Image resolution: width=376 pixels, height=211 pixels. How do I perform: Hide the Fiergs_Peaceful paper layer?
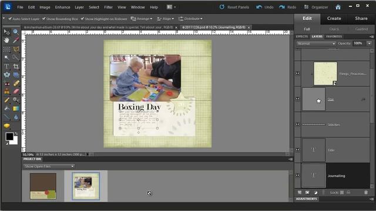298,73
